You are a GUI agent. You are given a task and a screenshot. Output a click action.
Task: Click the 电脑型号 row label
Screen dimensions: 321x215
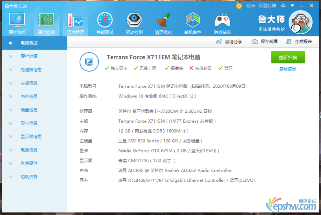tap(88, 86)
